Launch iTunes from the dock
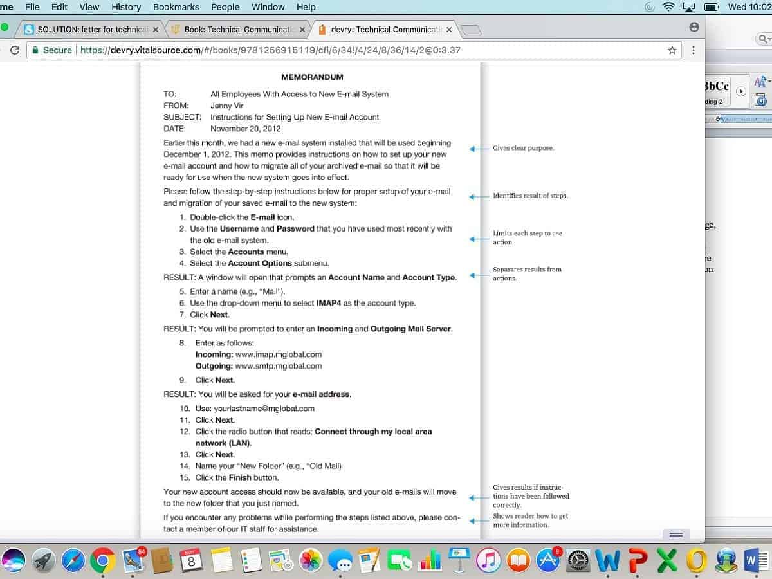The width and height of the screenshot is (772, 579). click(488, 561)
